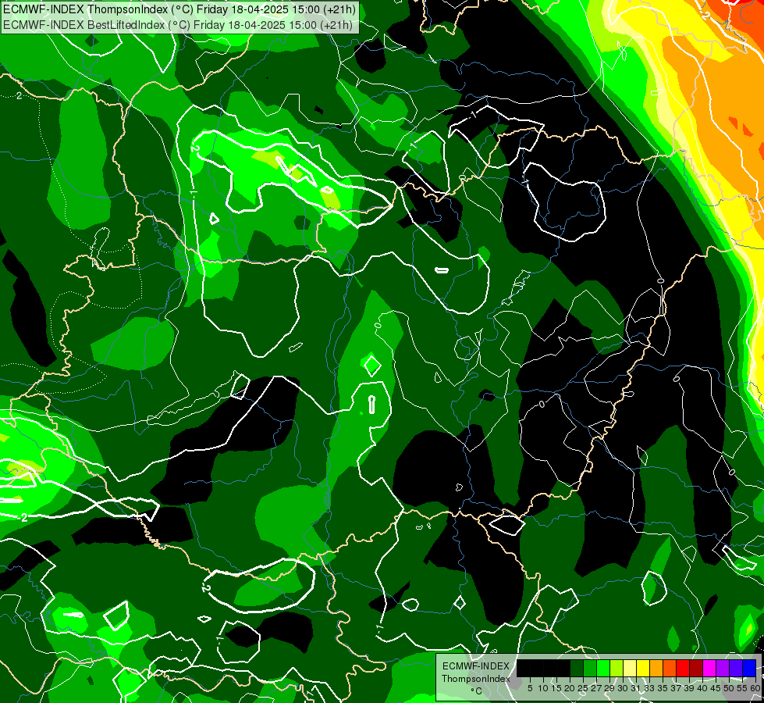This screenshot has height=703, width=764.
Task: Click the legend tick value 50
Action: click(x=729, y=688)
